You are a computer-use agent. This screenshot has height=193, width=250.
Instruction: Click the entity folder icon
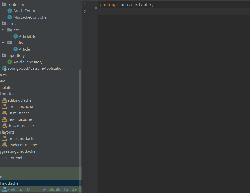coord(10,43)
